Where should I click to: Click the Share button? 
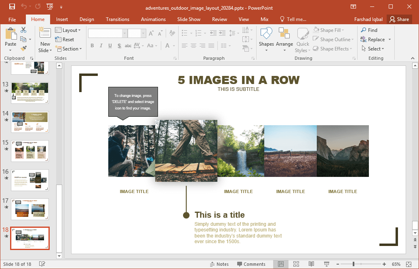point(399,19)
